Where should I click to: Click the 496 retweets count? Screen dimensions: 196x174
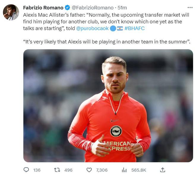(x=68, y=170)
